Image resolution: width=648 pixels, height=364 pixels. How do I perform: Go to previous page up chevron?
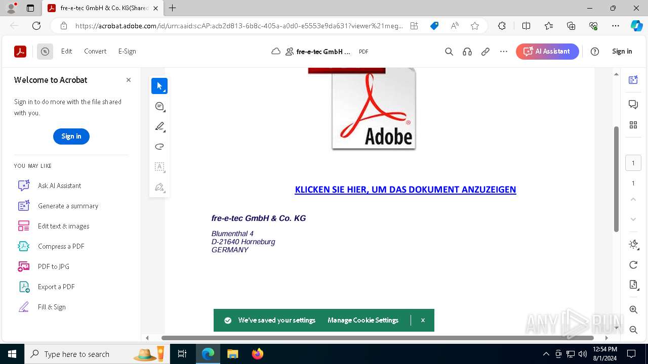633,199
